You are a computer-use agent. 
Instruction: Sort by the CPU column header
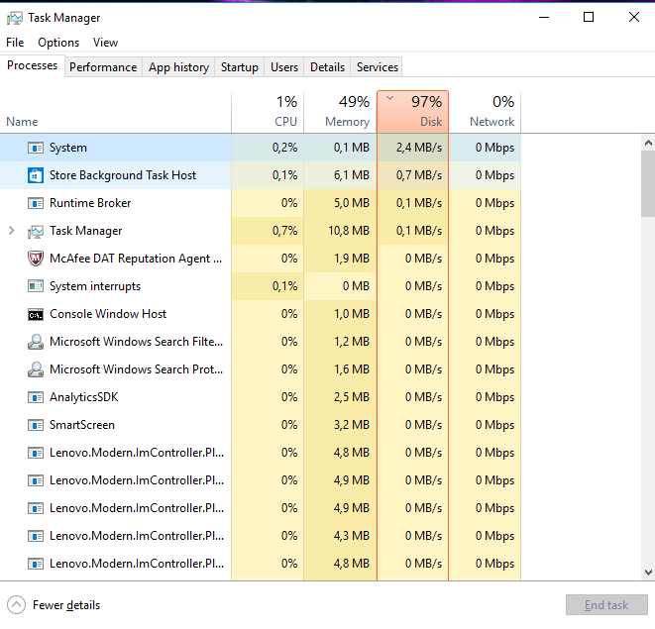tap(268, 112)
